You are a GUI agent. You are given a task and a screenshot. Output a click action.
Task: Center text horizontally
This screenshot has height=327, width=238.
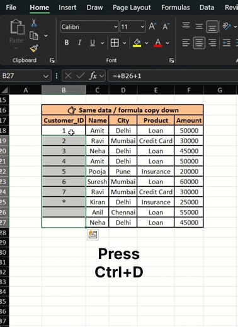tap(199, 43)
